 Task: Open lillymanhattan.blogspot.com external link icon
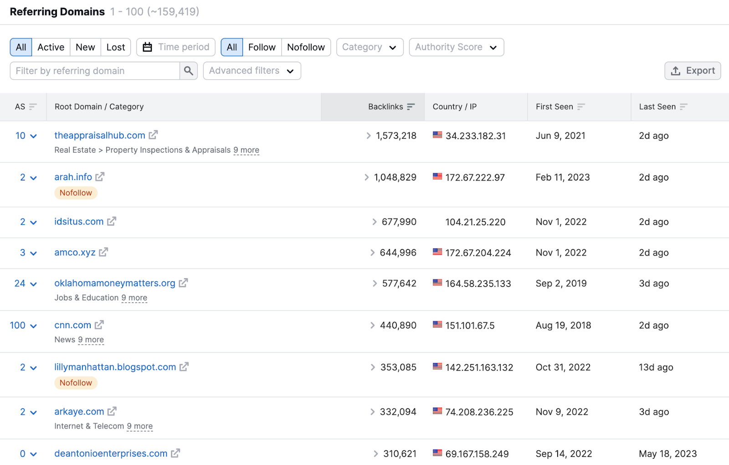coord(184,367)
